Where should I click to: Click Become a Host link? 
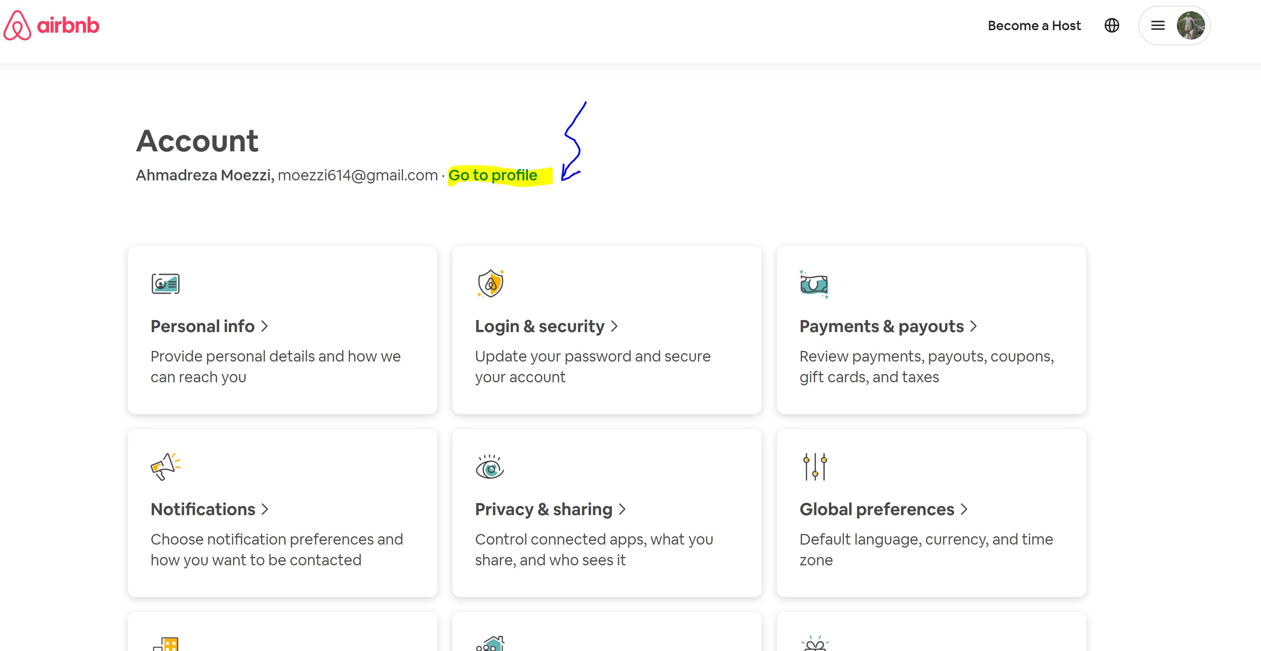click(1034, 25)
